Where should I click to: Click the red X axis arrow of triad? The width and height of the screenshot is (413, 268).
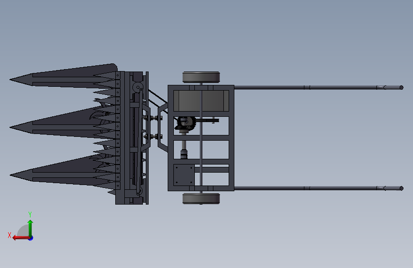[21, 238]
